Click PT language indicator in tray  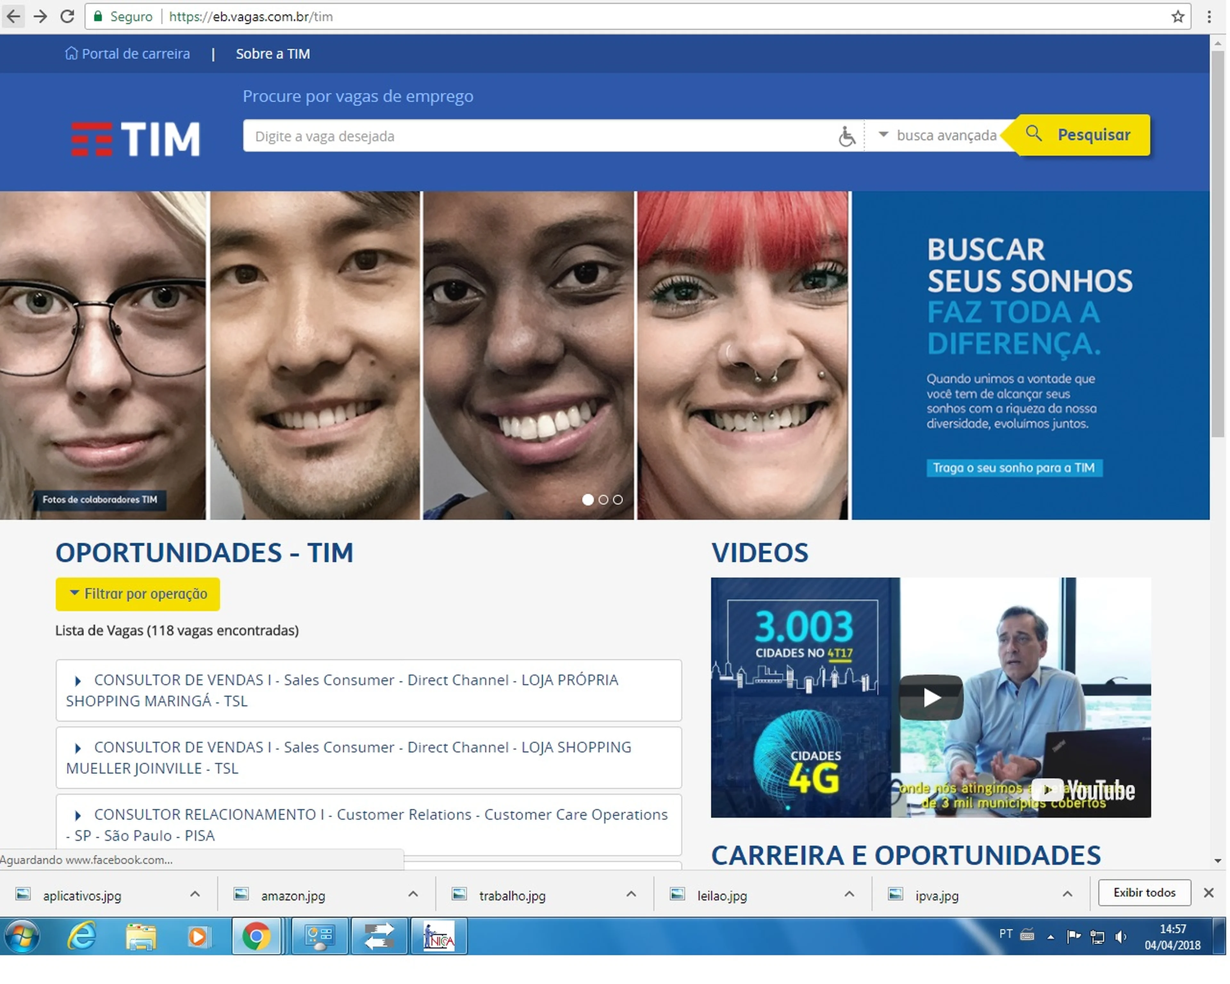pos(1006,934)
